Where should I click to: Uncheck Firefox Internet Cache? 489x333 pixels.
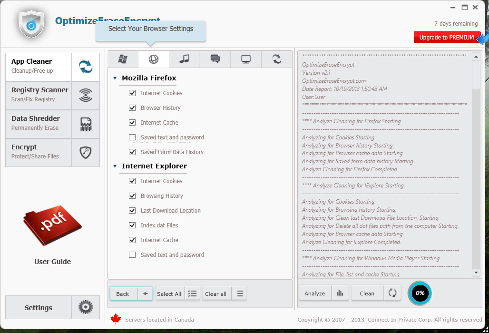132,123
